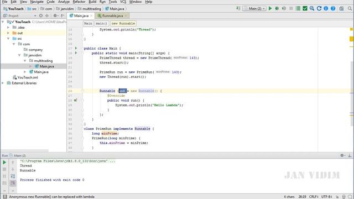
Task: Click the clipboard icon near search
Action: pyautogui.click(x=341, y=9)
